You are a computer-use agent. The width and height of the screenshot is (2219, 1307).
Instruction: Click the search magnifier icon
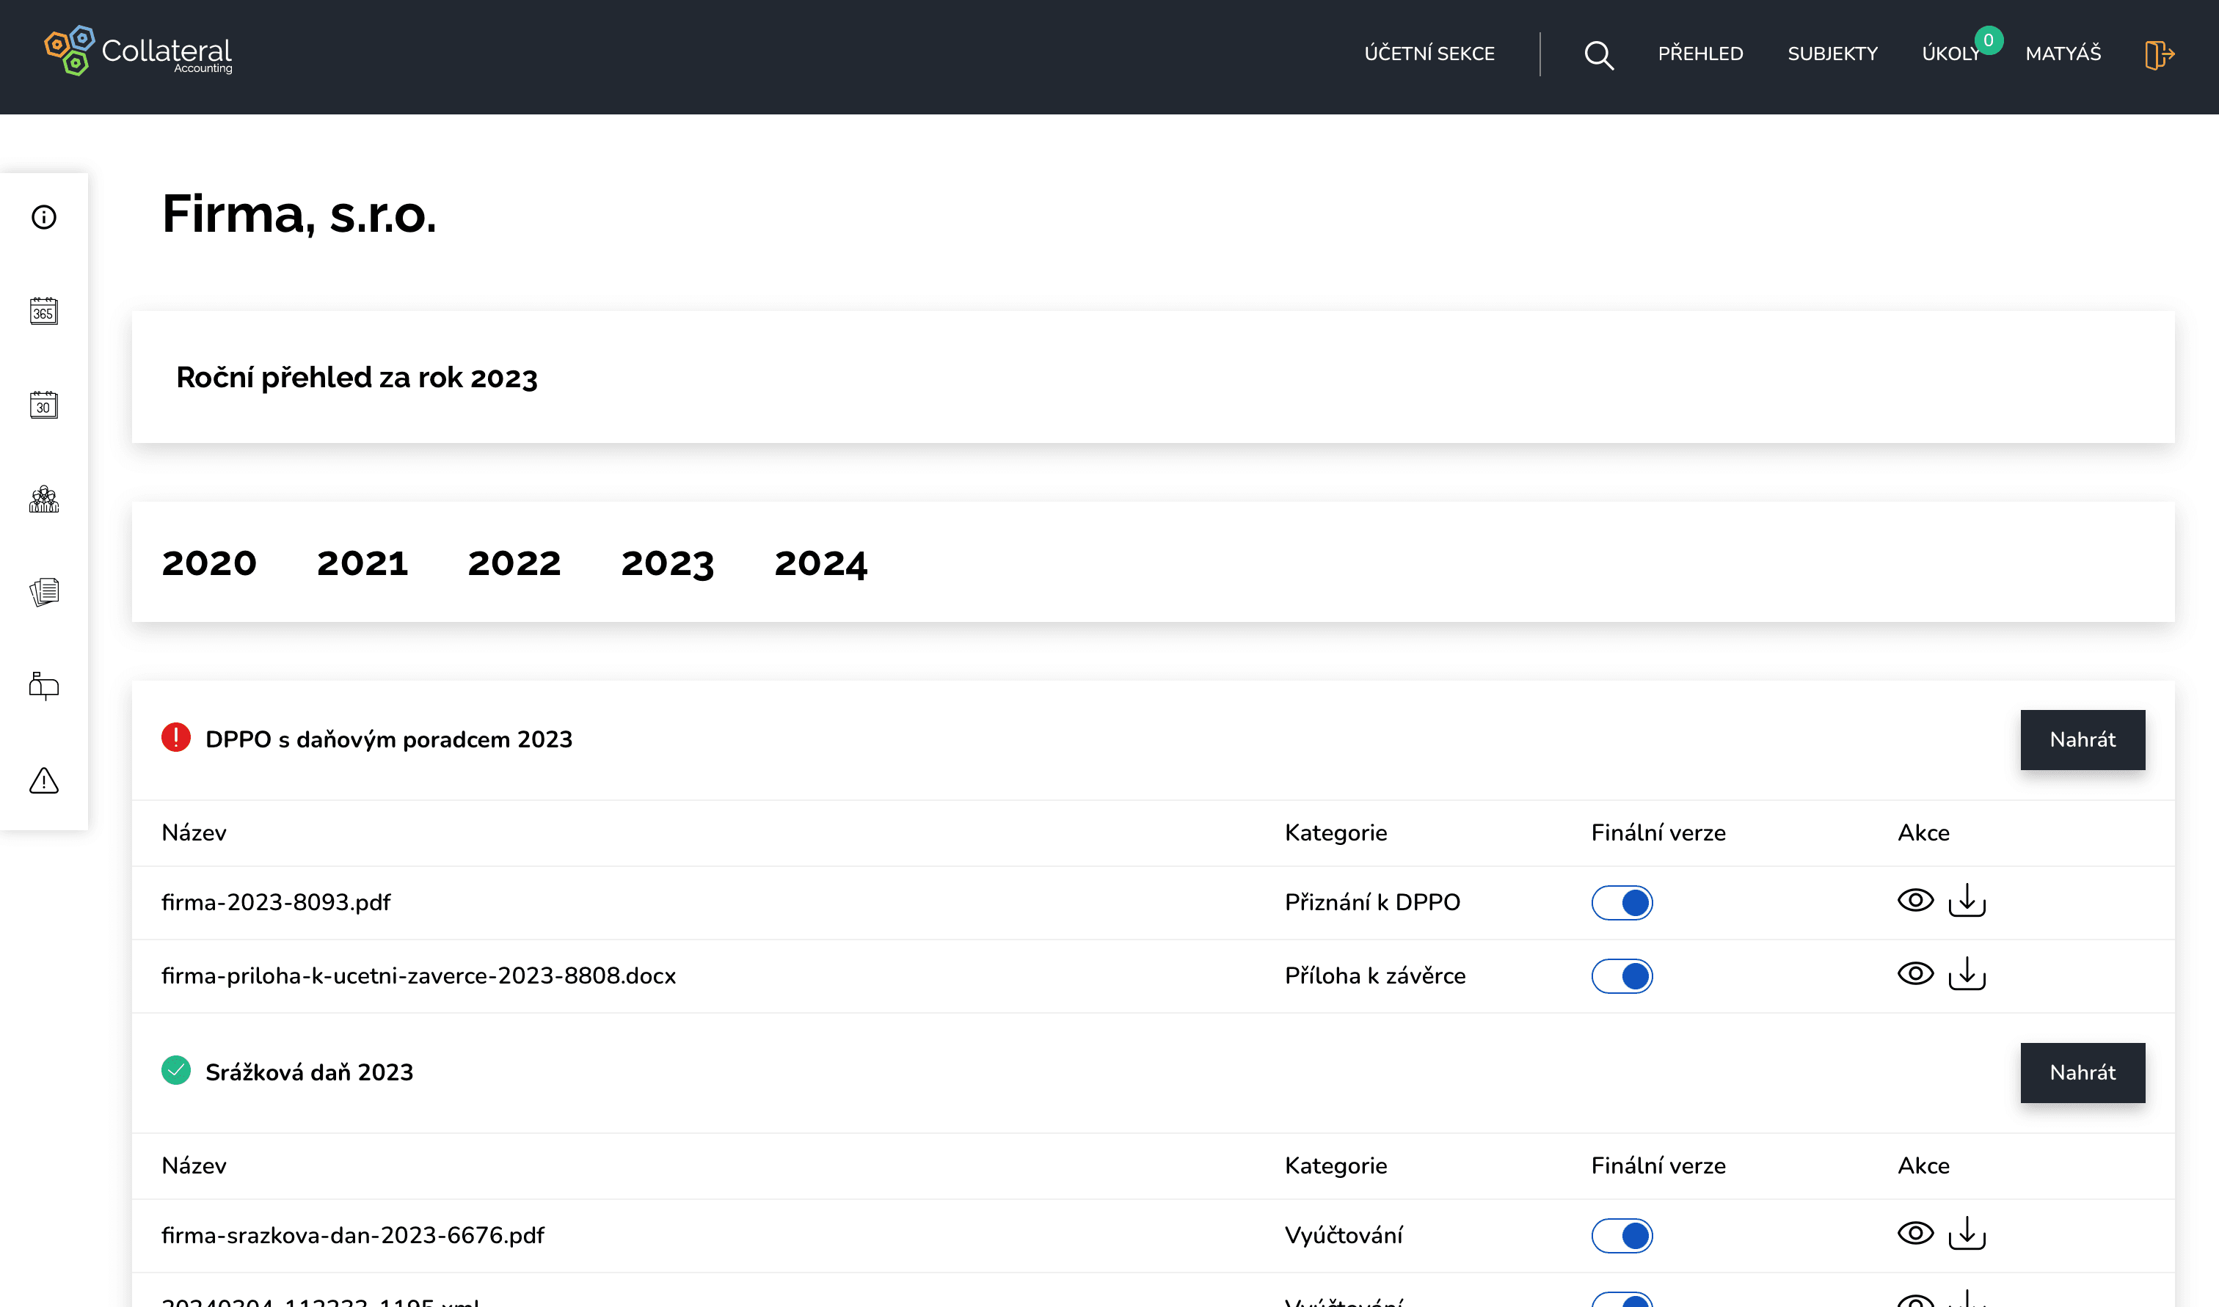pos(1599,56)
